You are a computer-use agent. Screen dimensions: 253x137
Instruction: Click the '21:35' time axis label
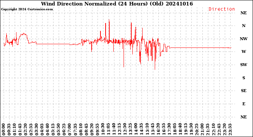(208, 129)
